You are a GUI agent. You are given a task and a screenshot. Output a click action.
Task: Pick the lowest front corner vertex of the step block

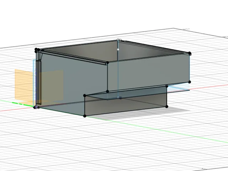click(85, 116)
